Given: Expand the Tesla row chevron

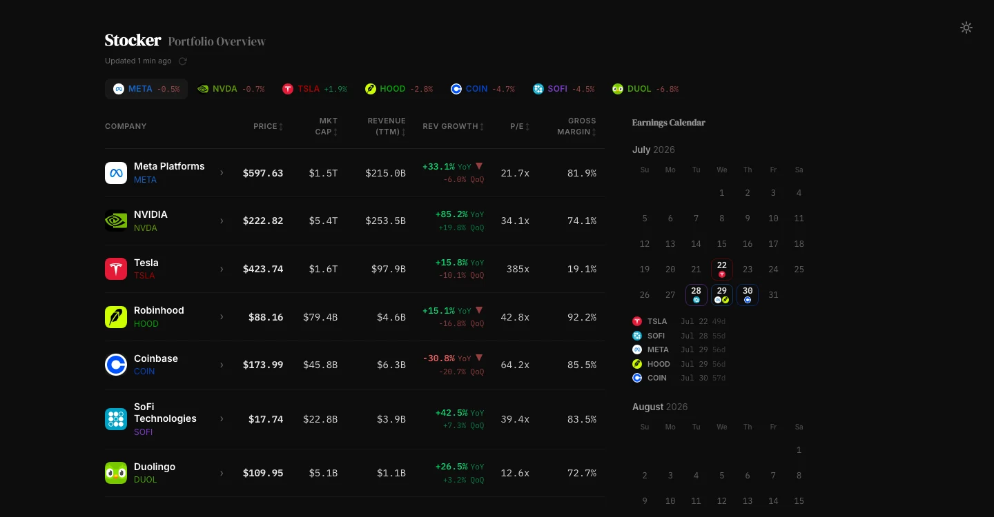Looking at the screenshot, I should 222,269.
